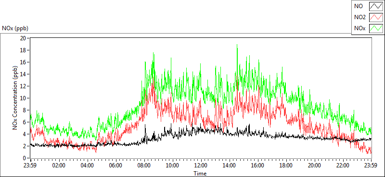385x177 pixels.
Task: Click the 20 y-axis maximum value
Action: coord(23,38)
